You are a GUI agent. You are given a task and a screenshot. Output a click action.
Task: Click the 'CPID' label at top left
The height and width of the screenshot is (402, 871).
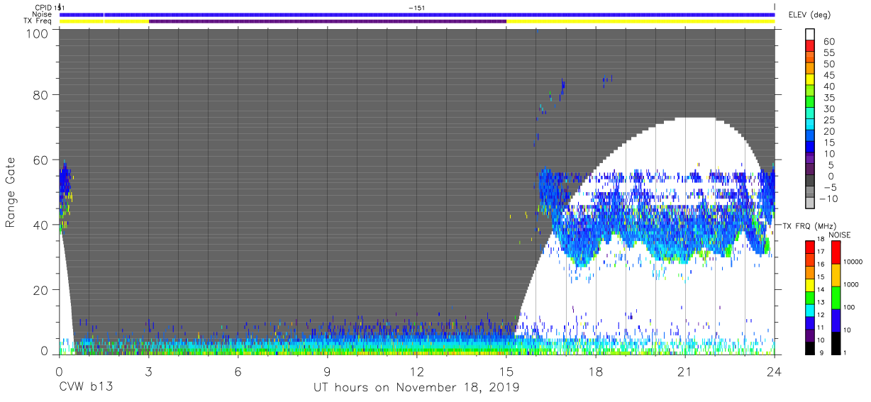tap(43, 7)
